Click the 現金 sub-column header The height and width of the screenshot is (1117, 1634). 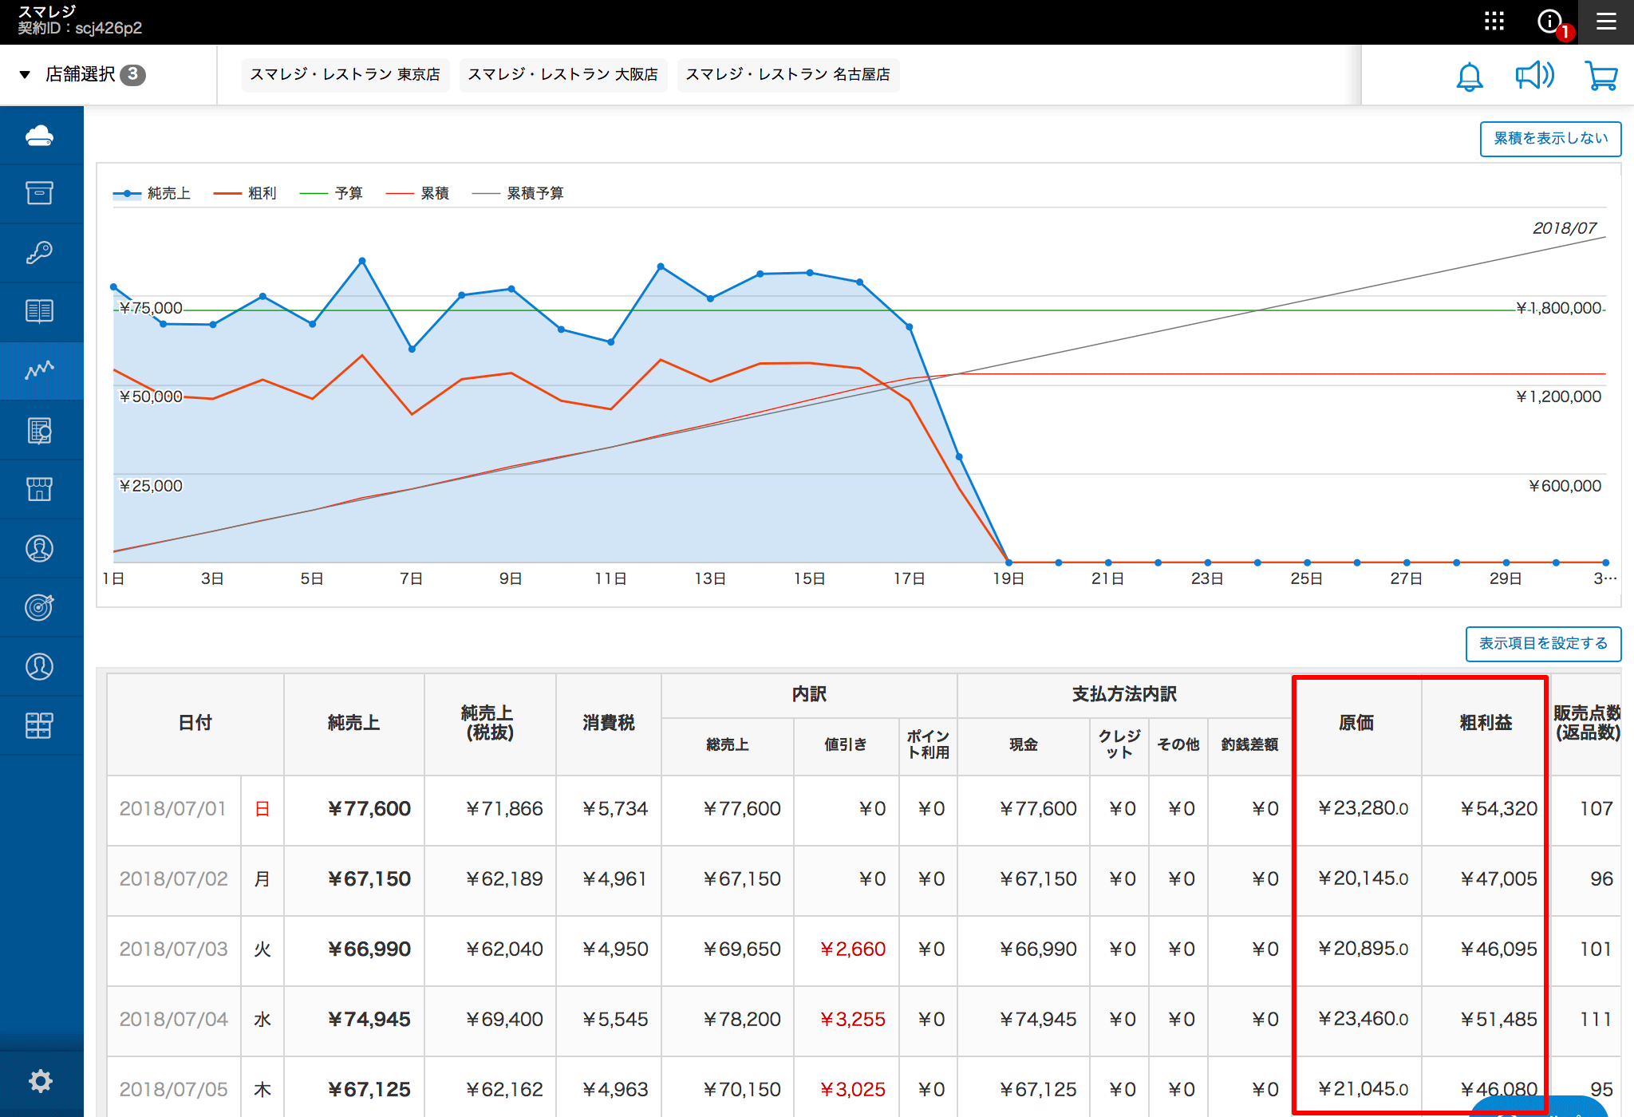(1024, 745)
